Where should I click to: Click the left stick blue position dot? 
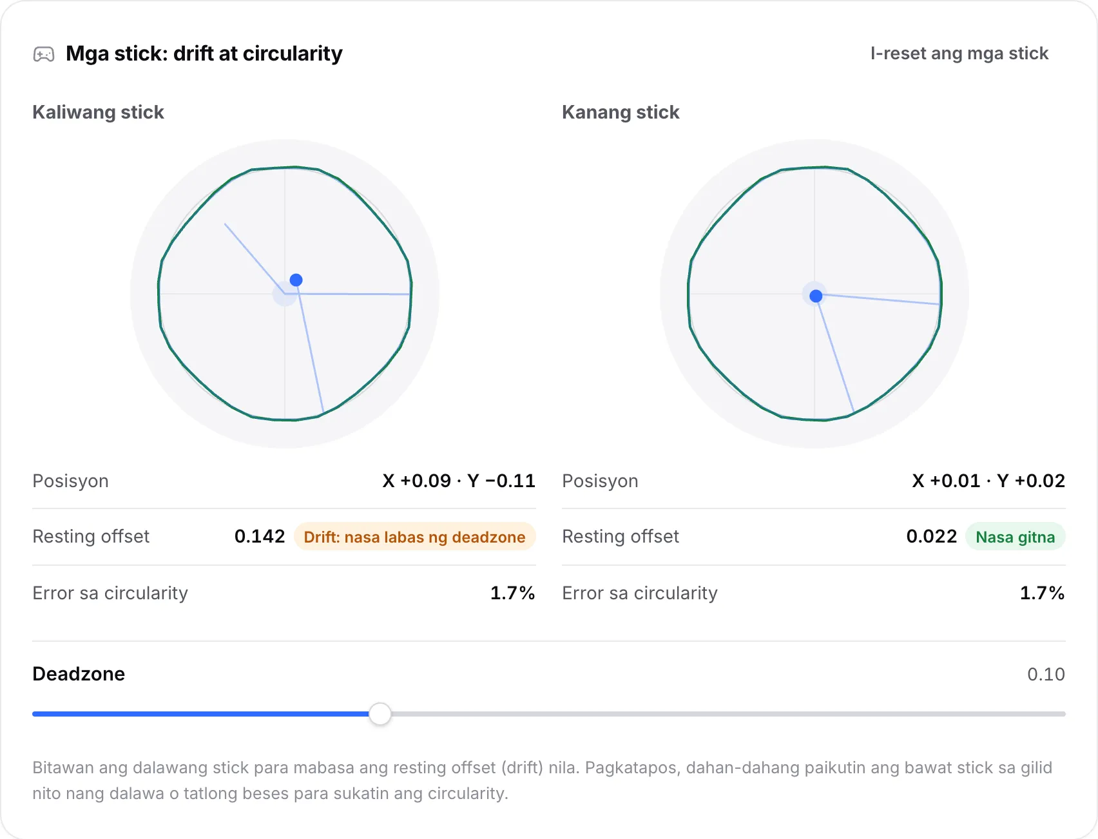click(296, 280)
